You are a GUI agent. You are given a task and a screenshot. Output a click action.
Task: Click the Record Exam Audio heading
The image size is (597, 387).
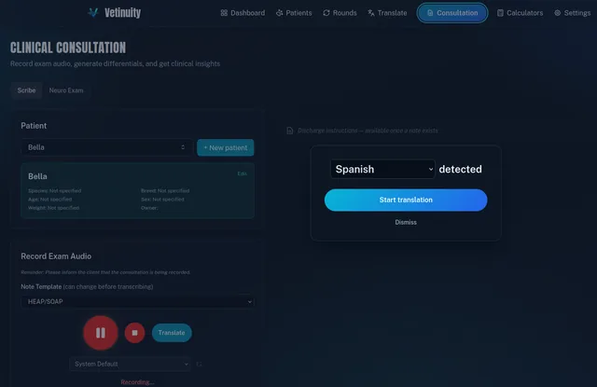(56, 256)
